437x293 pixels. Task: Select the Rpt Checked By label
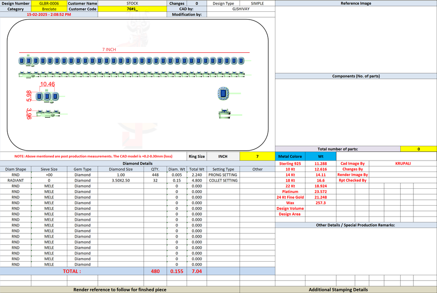tap(352, 180)
